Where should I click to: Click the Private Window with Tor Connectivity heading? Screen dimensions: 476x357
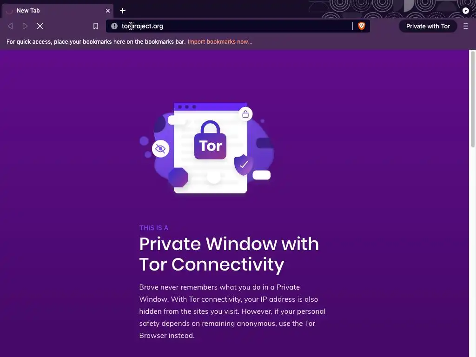pos(229,254)
